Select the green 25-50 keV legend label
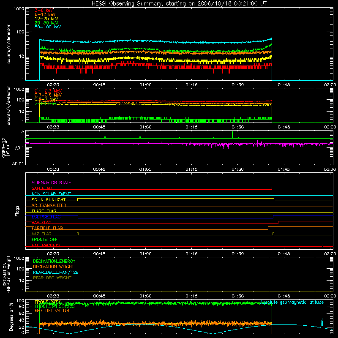 [x=46, y=23]
